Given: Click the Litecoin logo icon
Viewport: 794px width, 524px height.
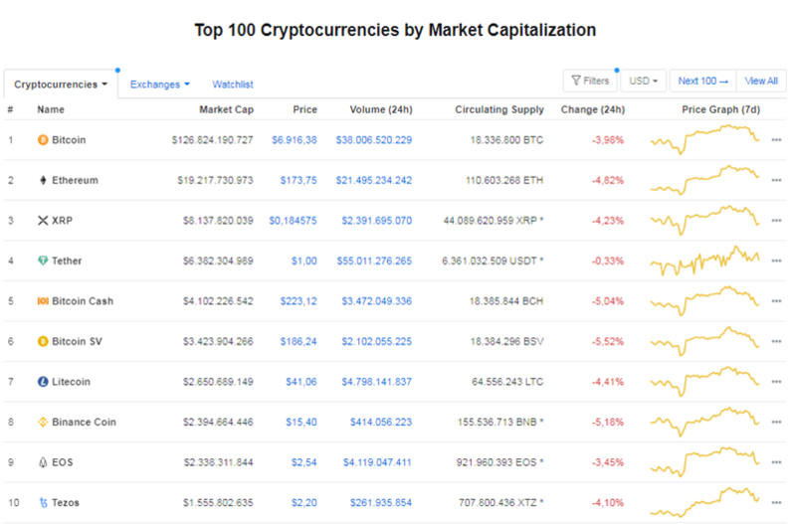Looking at the screenshot, I should pos(43,382).
